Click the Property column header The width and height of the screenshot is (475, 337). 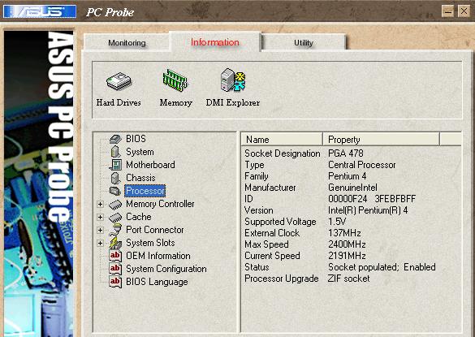[381, 140]
